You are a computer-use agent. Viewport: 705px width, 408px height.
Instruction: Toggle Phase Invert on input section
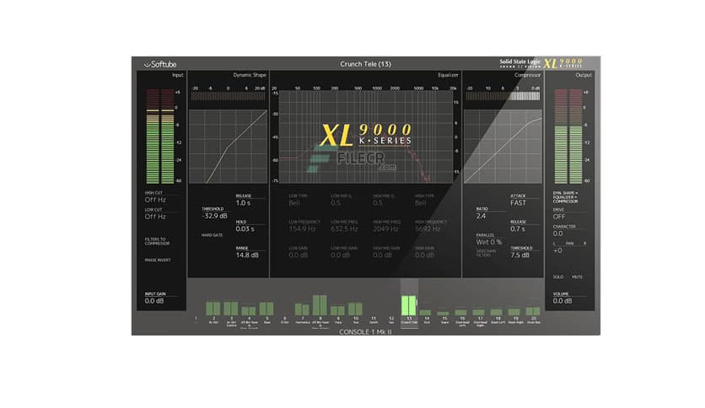coord(158,260)
